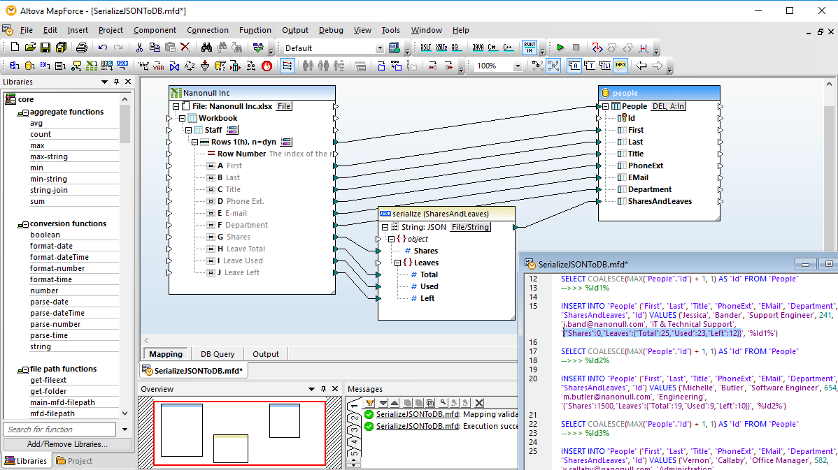838x470 pixels.
Task: Select XQuery output language
Action: click(455, 47)
